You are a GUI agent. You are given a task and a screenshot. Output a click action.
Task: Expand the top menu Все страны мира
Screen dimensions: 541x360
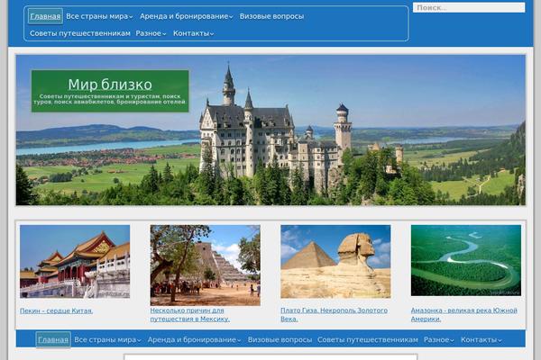(x=99, y=16)
